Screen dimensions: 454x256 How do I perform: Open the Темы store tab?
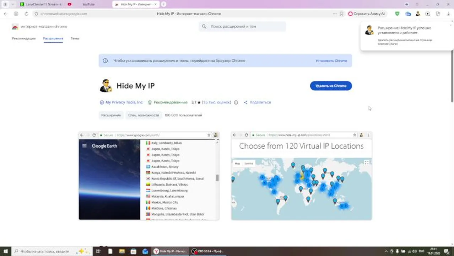point(75,38)
